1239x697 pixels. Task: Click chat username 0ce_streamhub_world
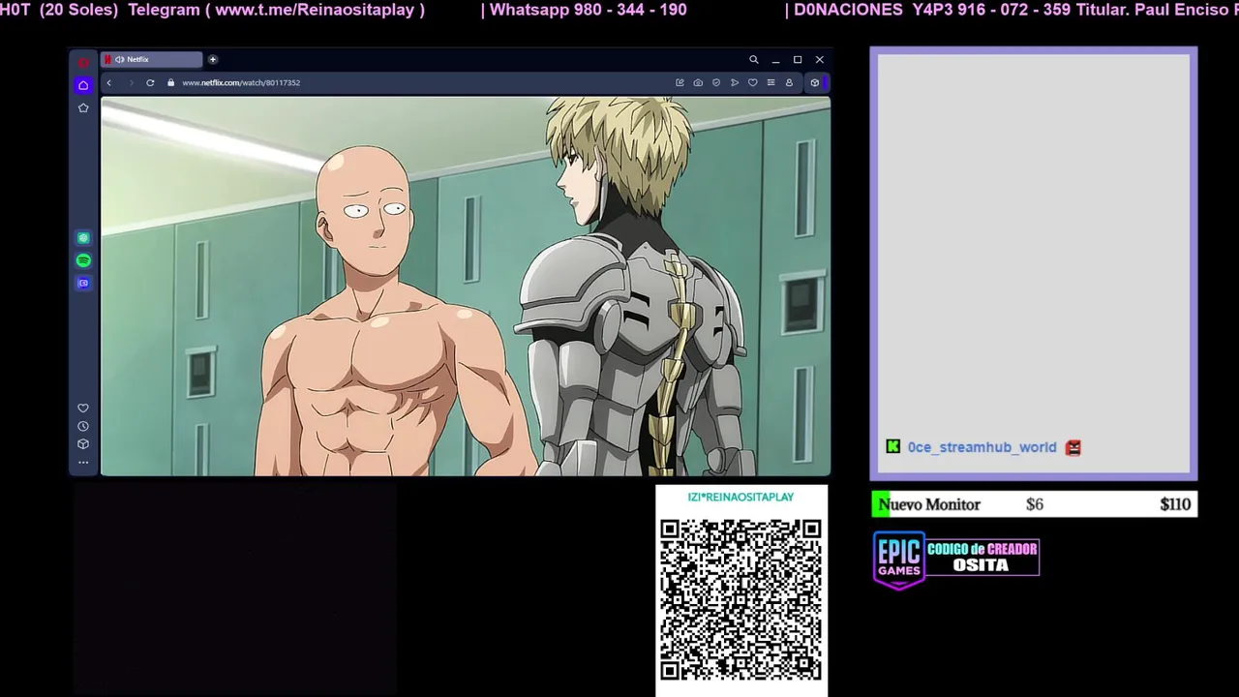[x=982, y=447]
